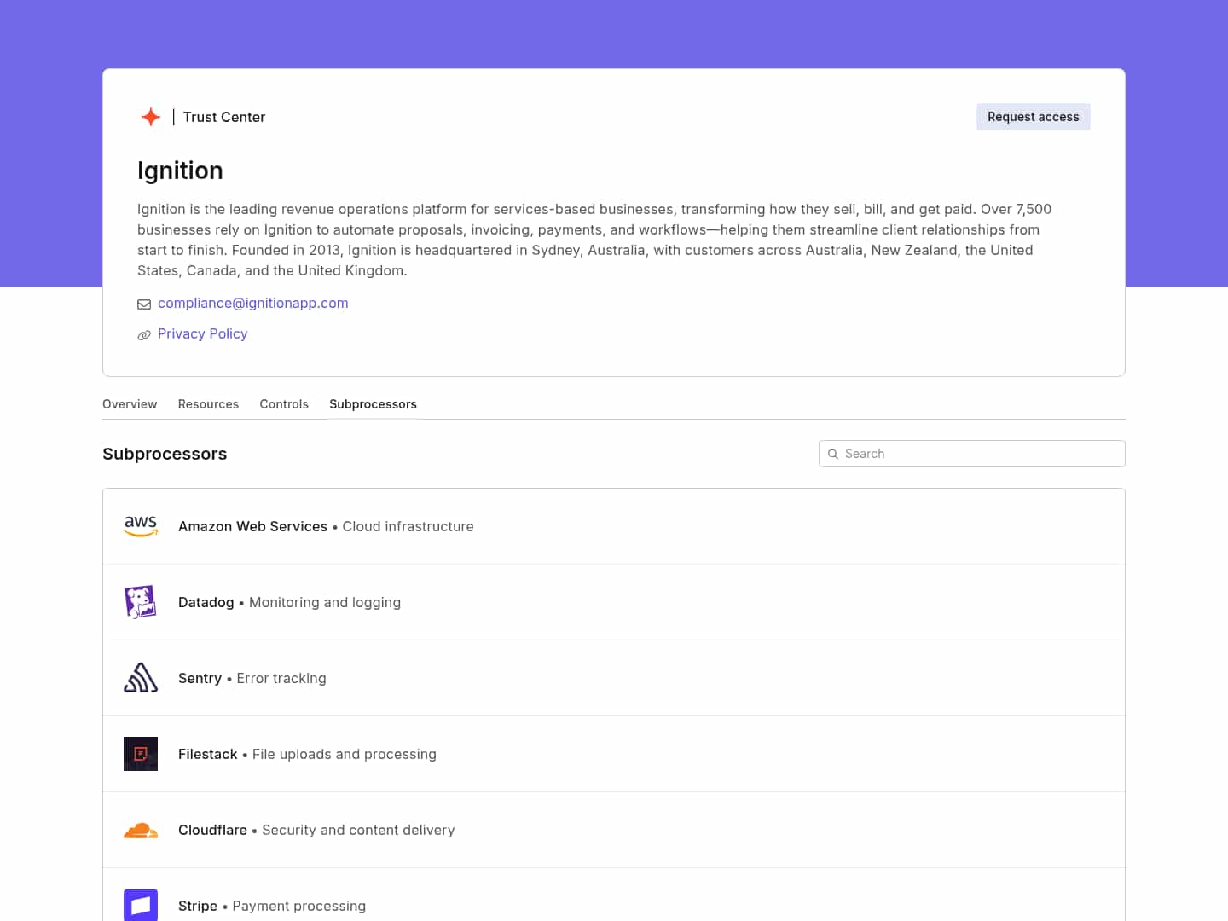Click the AWS logo icon
1228x921 pixels.
[x=141, y=526]
